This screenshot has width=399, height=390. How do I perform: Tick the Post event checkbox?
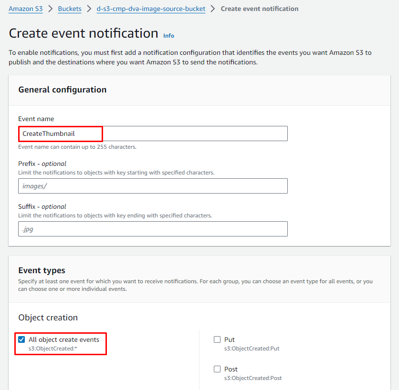(217, 369)
